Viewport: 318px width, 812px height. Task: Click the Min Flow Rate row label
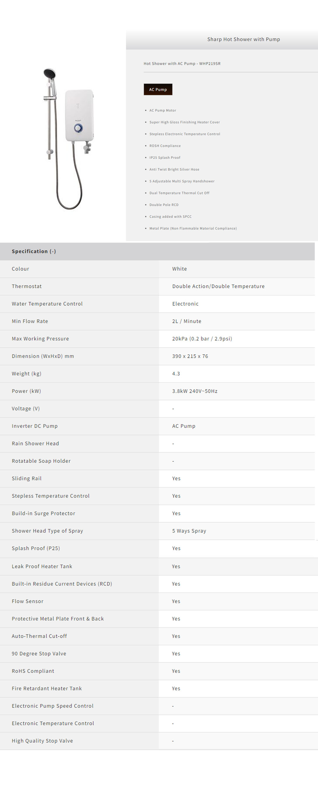click(x=30, y=321)
